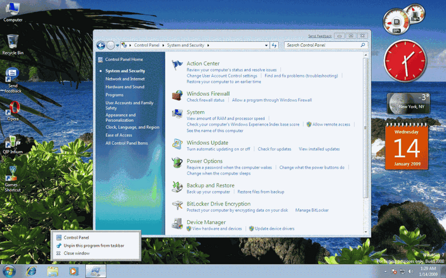446x278 pixels.
Task: Click the Control Panel taskbar button
Action: (x=96, y=271)
